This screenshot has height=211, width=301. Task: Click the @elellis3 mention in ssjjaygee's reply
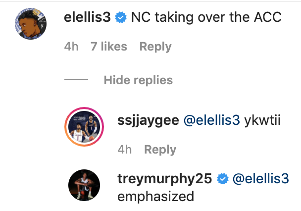(212, 120)
